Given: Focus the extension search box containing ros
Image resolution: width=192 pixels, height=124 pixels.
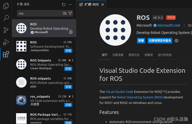Looking at the screenshot, I should (x=40, y=13).
